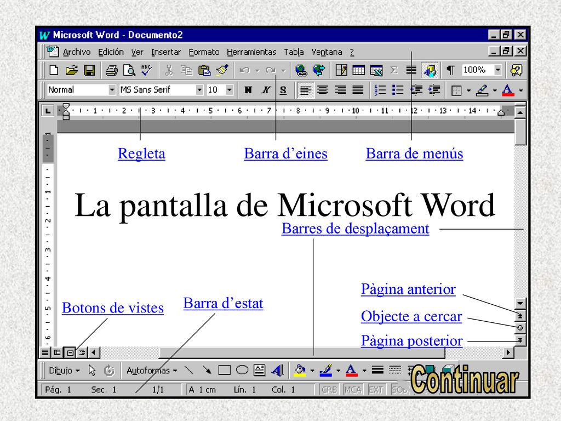Toggle italic with the K button

(266, 90)
